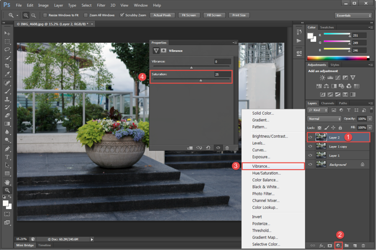Screen dimensions: 376x250
Task: Hide Layer 1 visibility eye
Action: (x=310, y=155)
